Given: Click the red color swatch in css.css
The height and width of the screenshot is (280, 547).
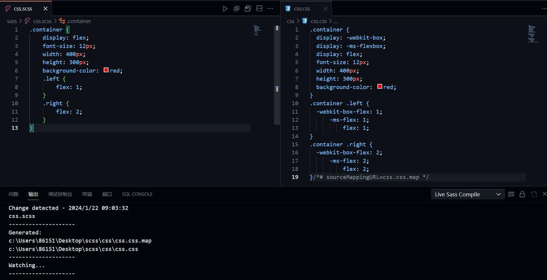Looking at the screenshot, I should [x=380, y=87].
